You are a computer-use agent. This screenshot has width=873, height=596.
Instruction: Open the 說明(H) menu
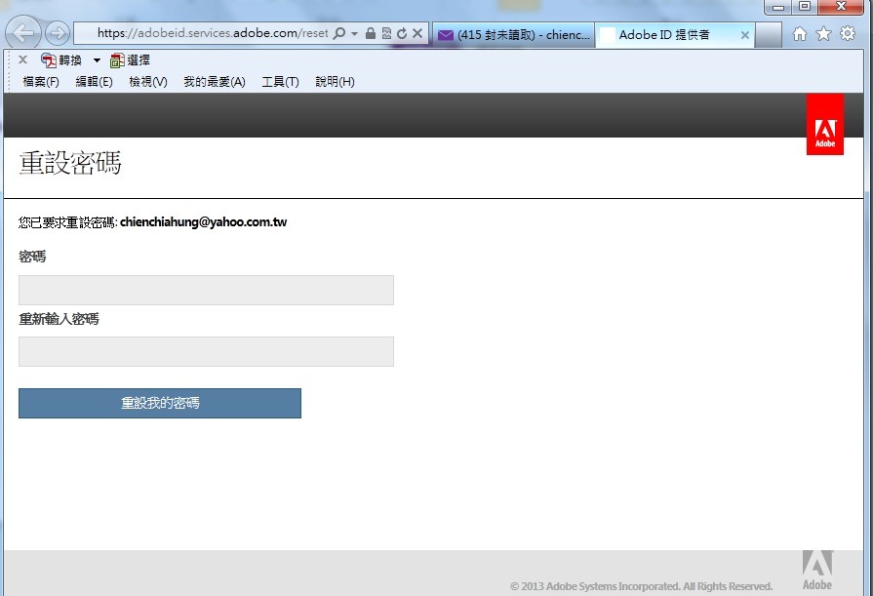335,82
